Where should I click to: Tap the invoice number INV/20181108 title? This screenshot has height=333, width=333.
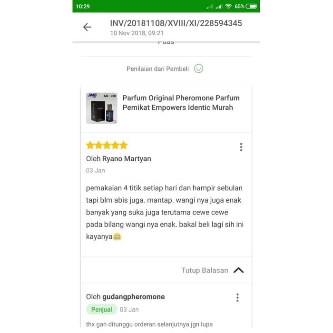176,23
